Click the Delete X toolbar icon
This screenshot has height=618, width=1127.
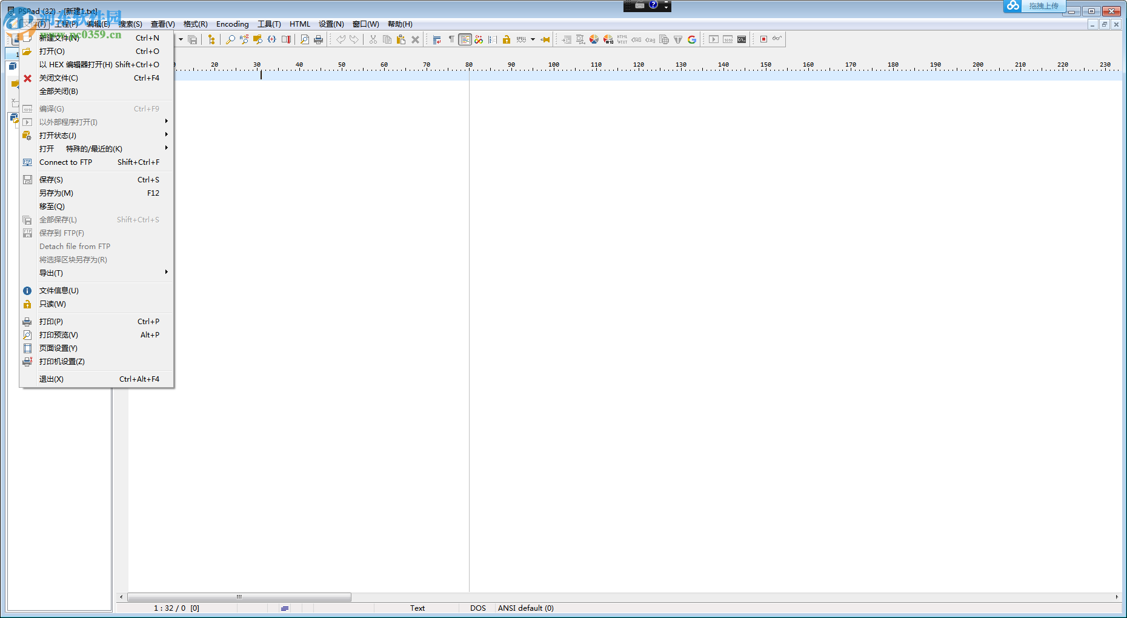(x=415, y=40)
